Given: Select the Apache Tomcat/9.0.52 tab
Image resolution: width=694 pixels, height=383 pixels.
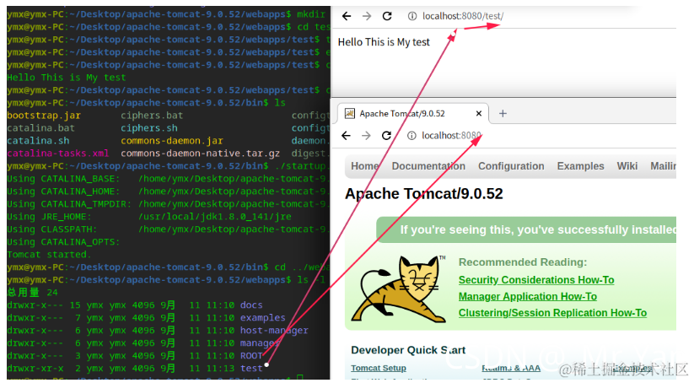Looking at the screenshot, I should 413,113.
